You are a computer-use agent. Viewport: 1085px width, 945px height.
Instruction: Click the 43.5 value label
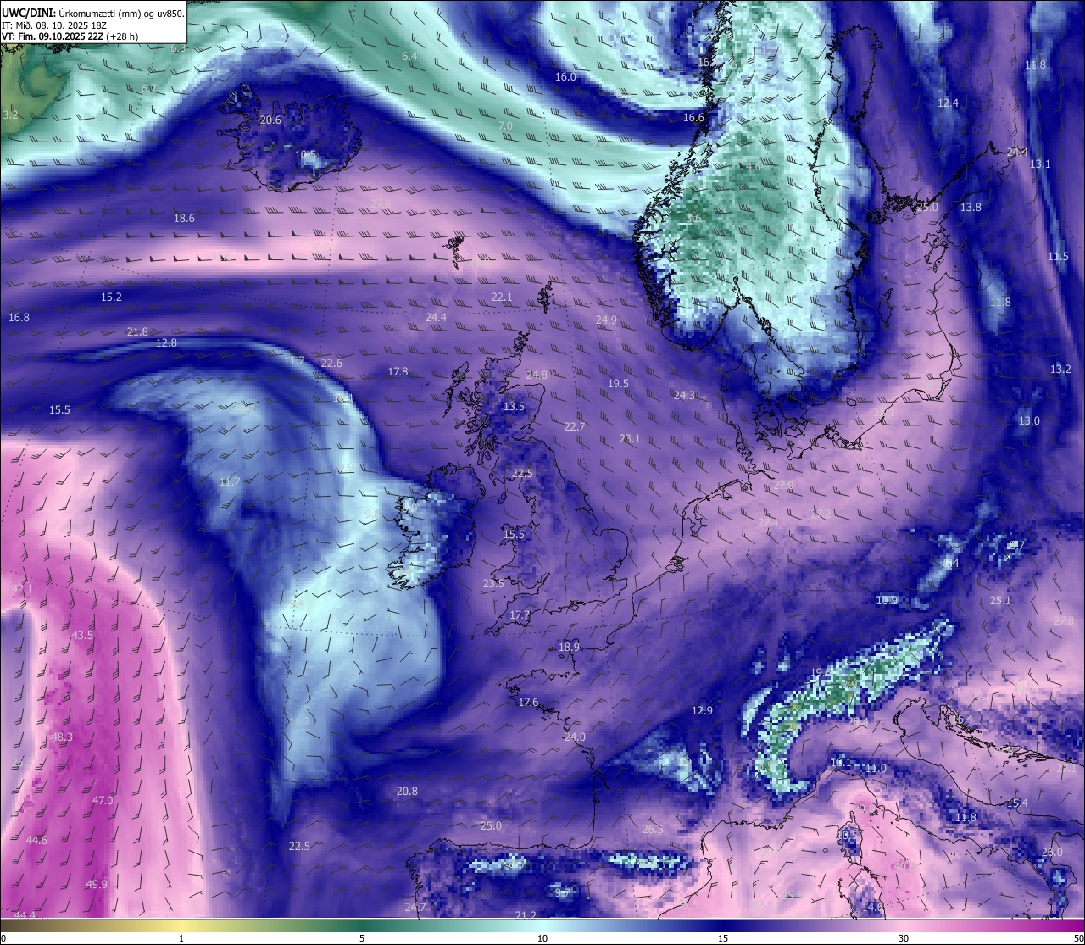click(82, 635)
